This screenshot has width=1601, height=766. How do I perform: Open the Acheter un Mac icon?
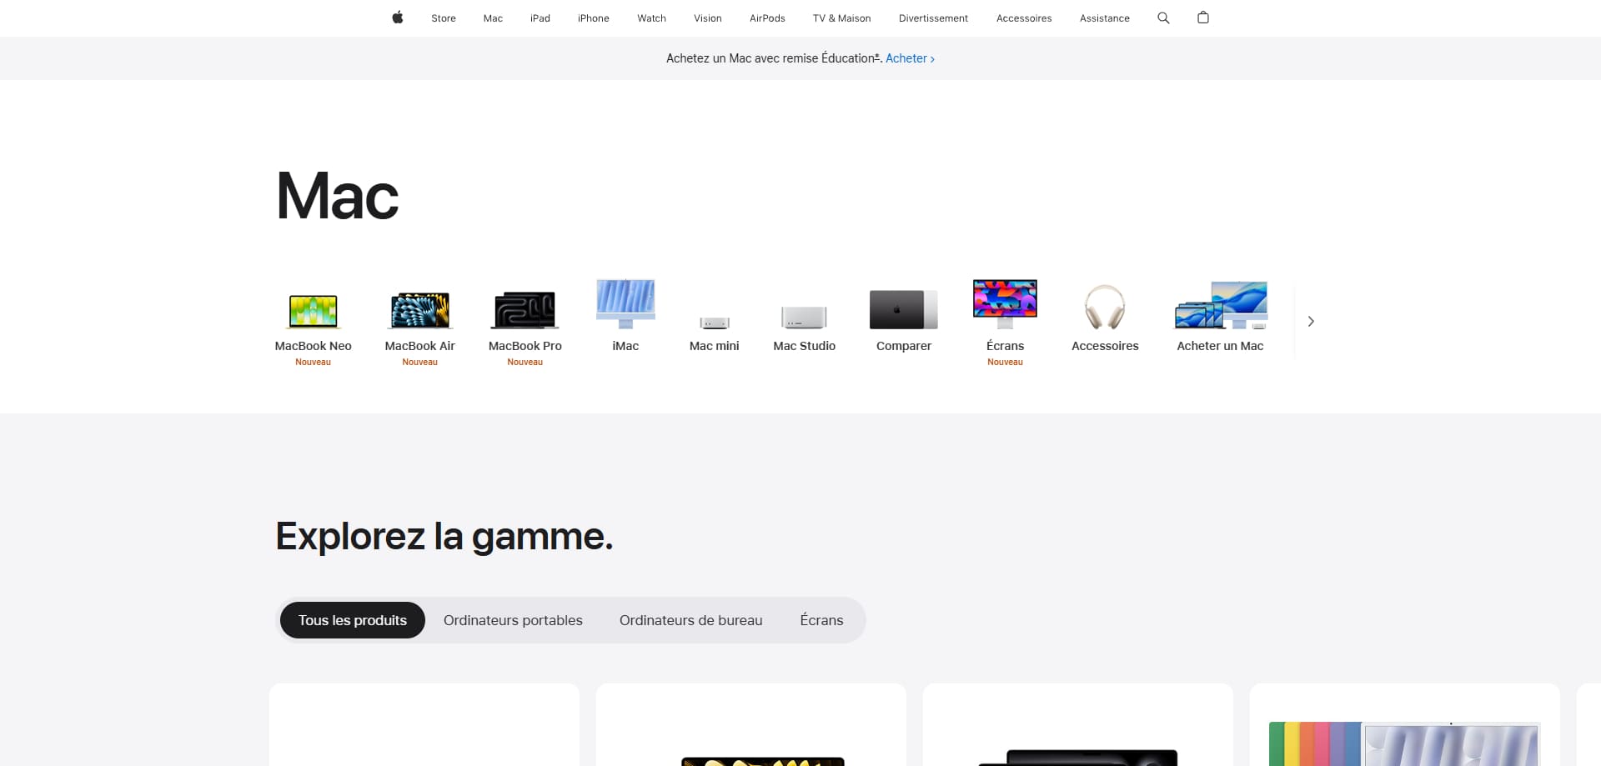point(1221,305)
